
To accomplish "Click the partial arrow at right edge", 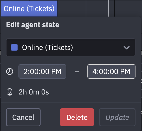I will [141, 113].
